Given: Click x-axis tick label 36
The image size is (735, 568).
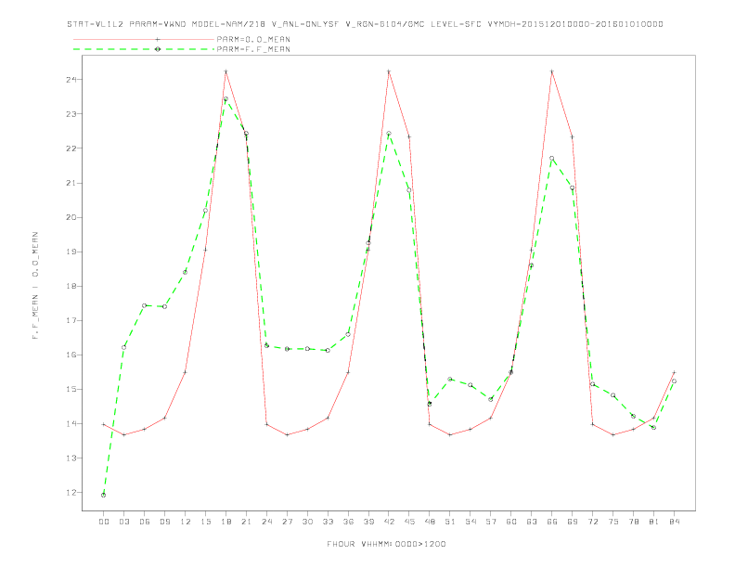Looking at the screenshot, I should 348,522.
